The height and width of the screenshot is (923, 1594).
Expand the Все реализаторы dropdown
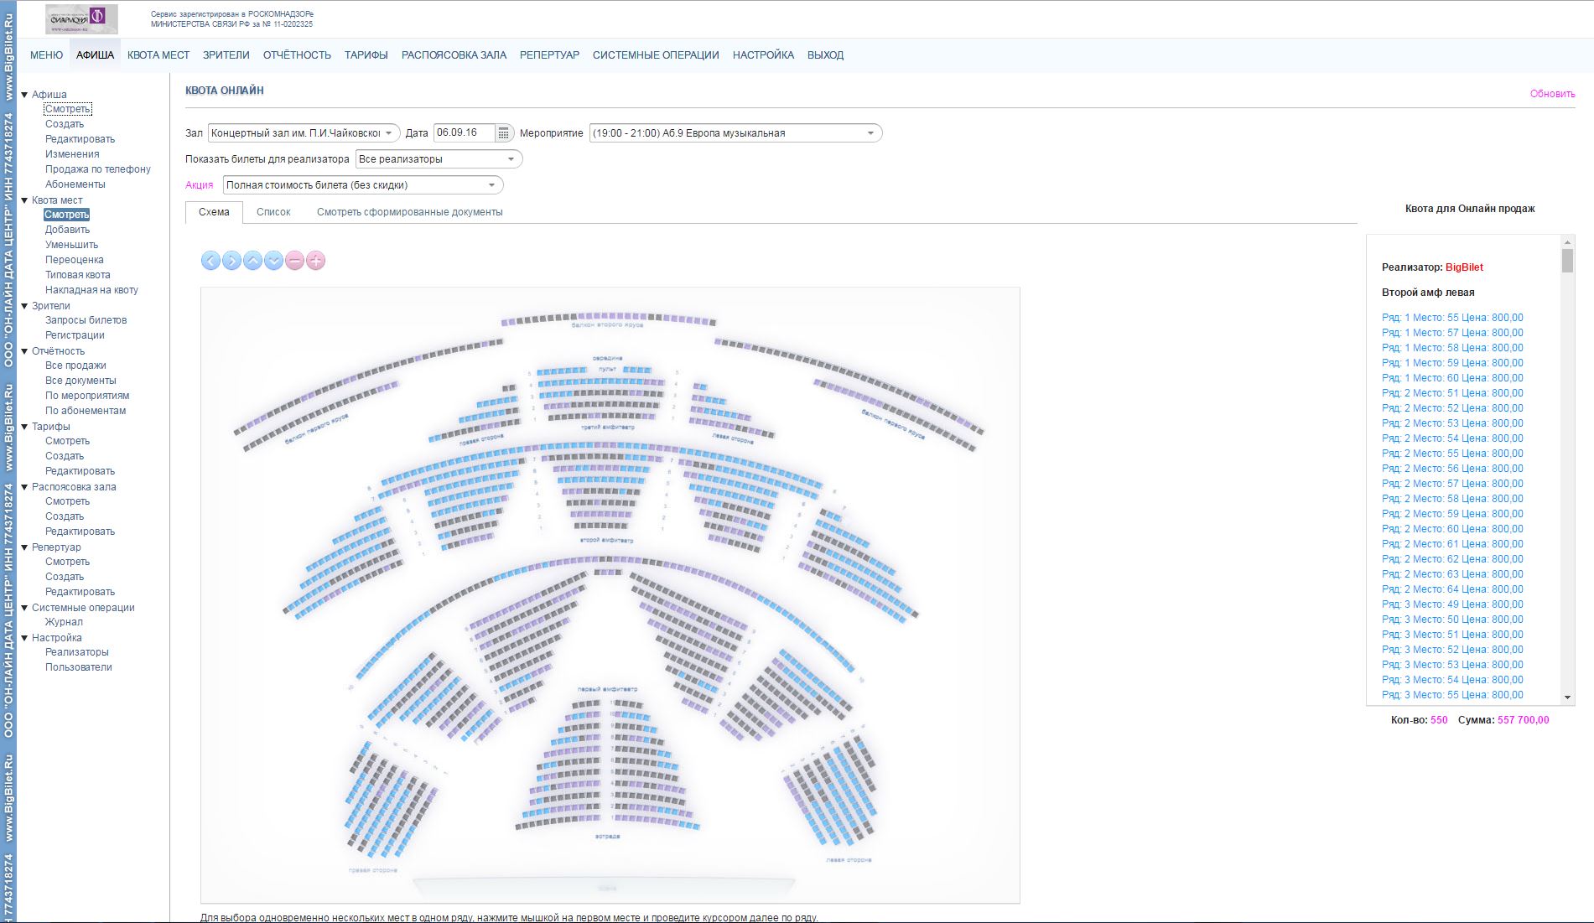(438, 159)
